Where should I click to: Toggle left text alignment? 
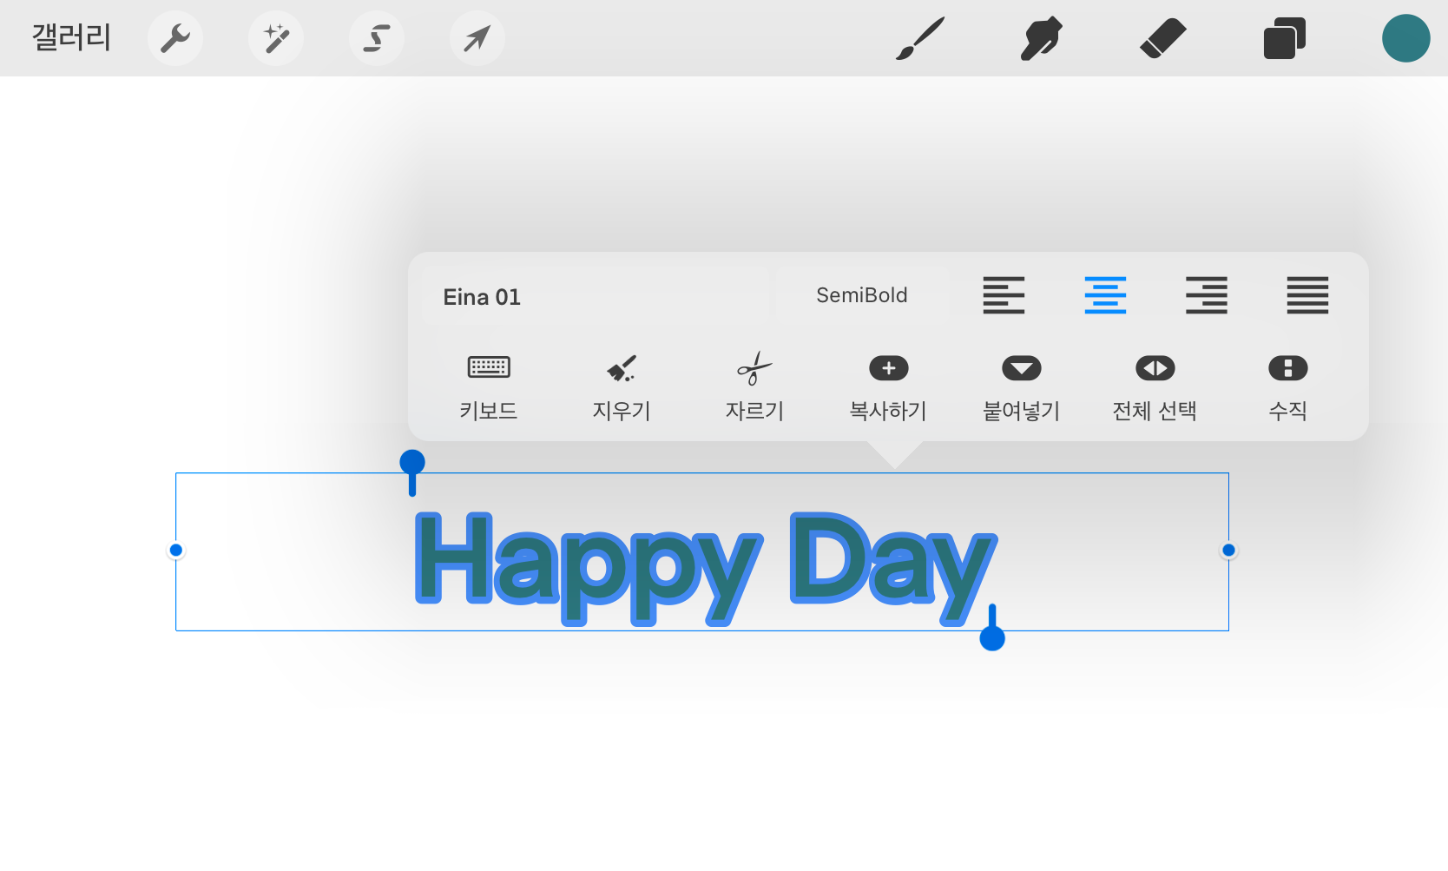tap(1004, 295)
